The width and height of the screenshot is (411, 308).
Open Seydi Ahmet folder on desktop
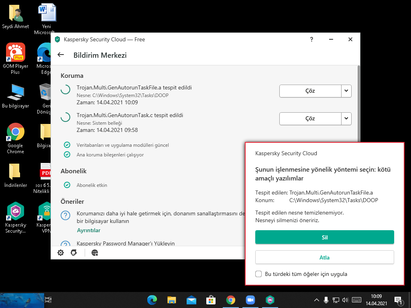click(x=16, y=16)
